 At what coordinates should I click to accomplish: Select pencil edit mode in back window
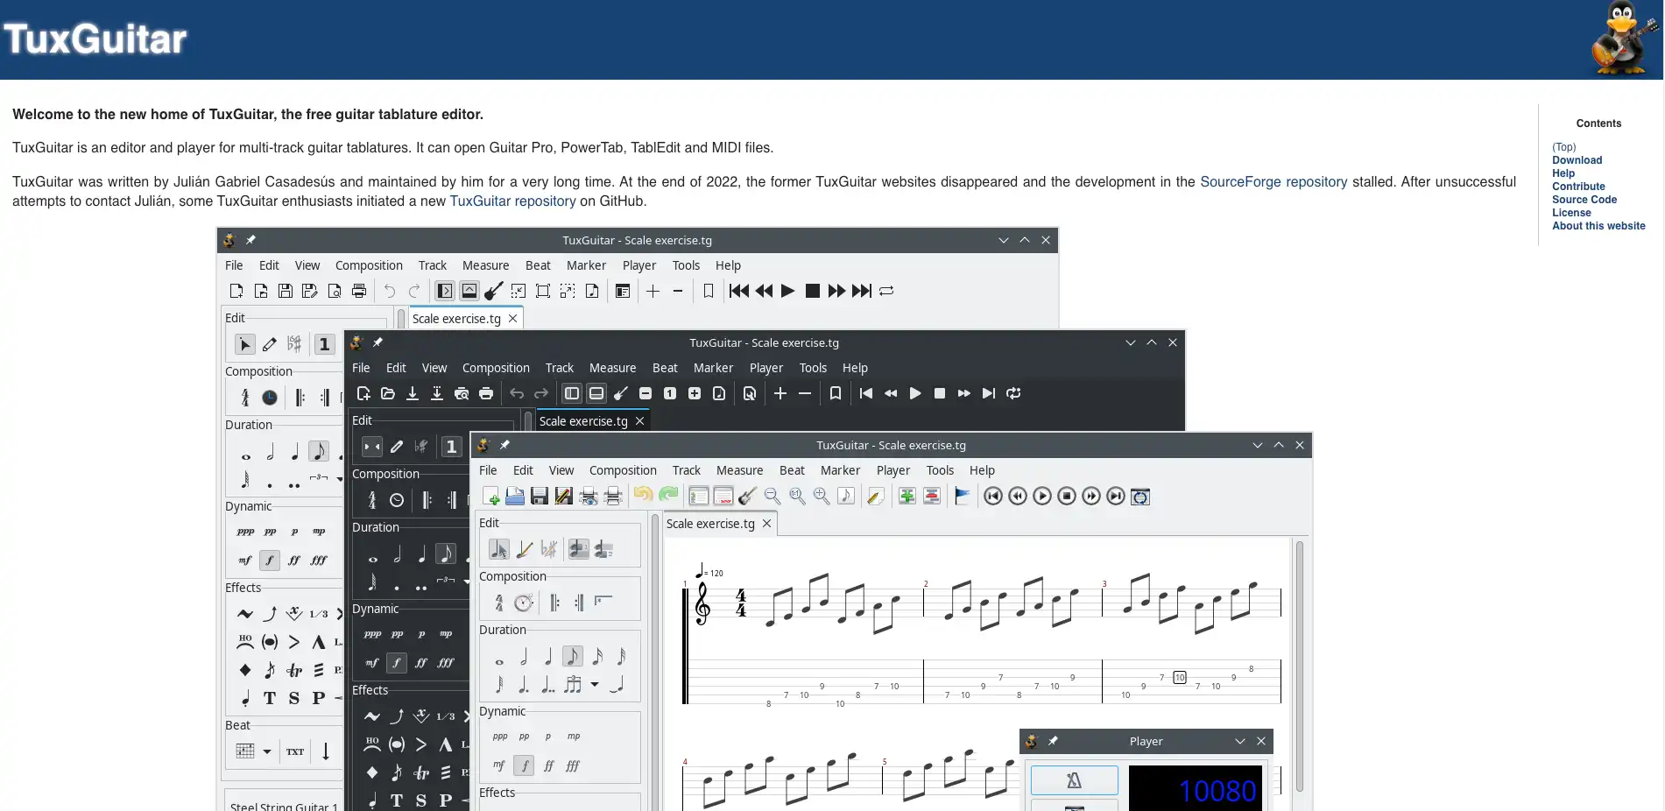(270, 344)
